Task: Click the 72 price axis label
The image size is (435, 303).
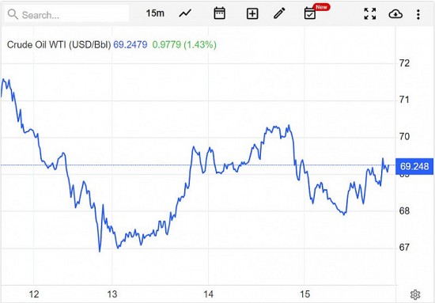Action: pyautogui.click(x=404, y=63)
